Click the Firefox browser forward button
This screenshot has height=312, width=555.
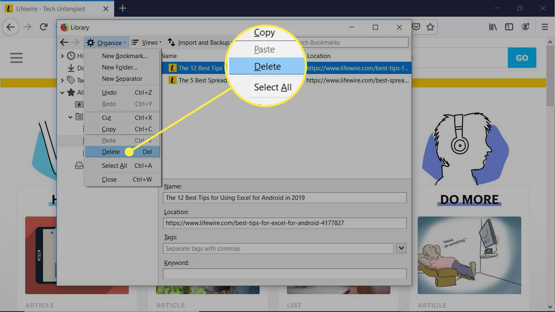[27, 27]
